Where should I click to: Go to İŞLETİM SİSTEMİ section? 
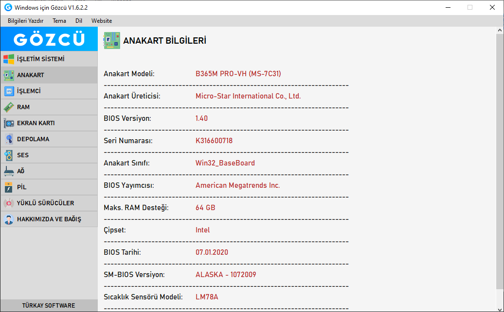tap(49, 59)
